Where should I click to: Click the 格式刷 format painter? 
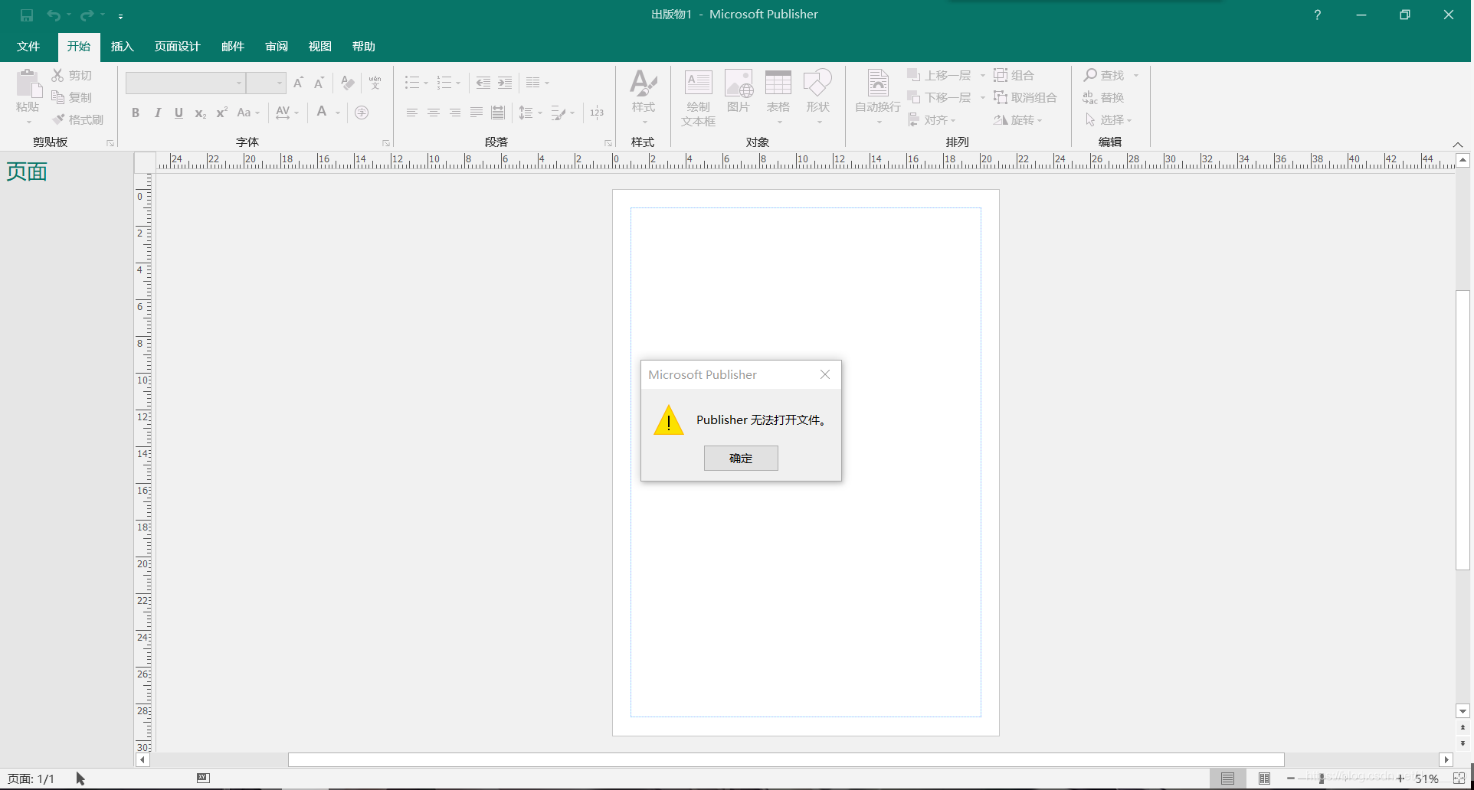[x=77, y=119]
